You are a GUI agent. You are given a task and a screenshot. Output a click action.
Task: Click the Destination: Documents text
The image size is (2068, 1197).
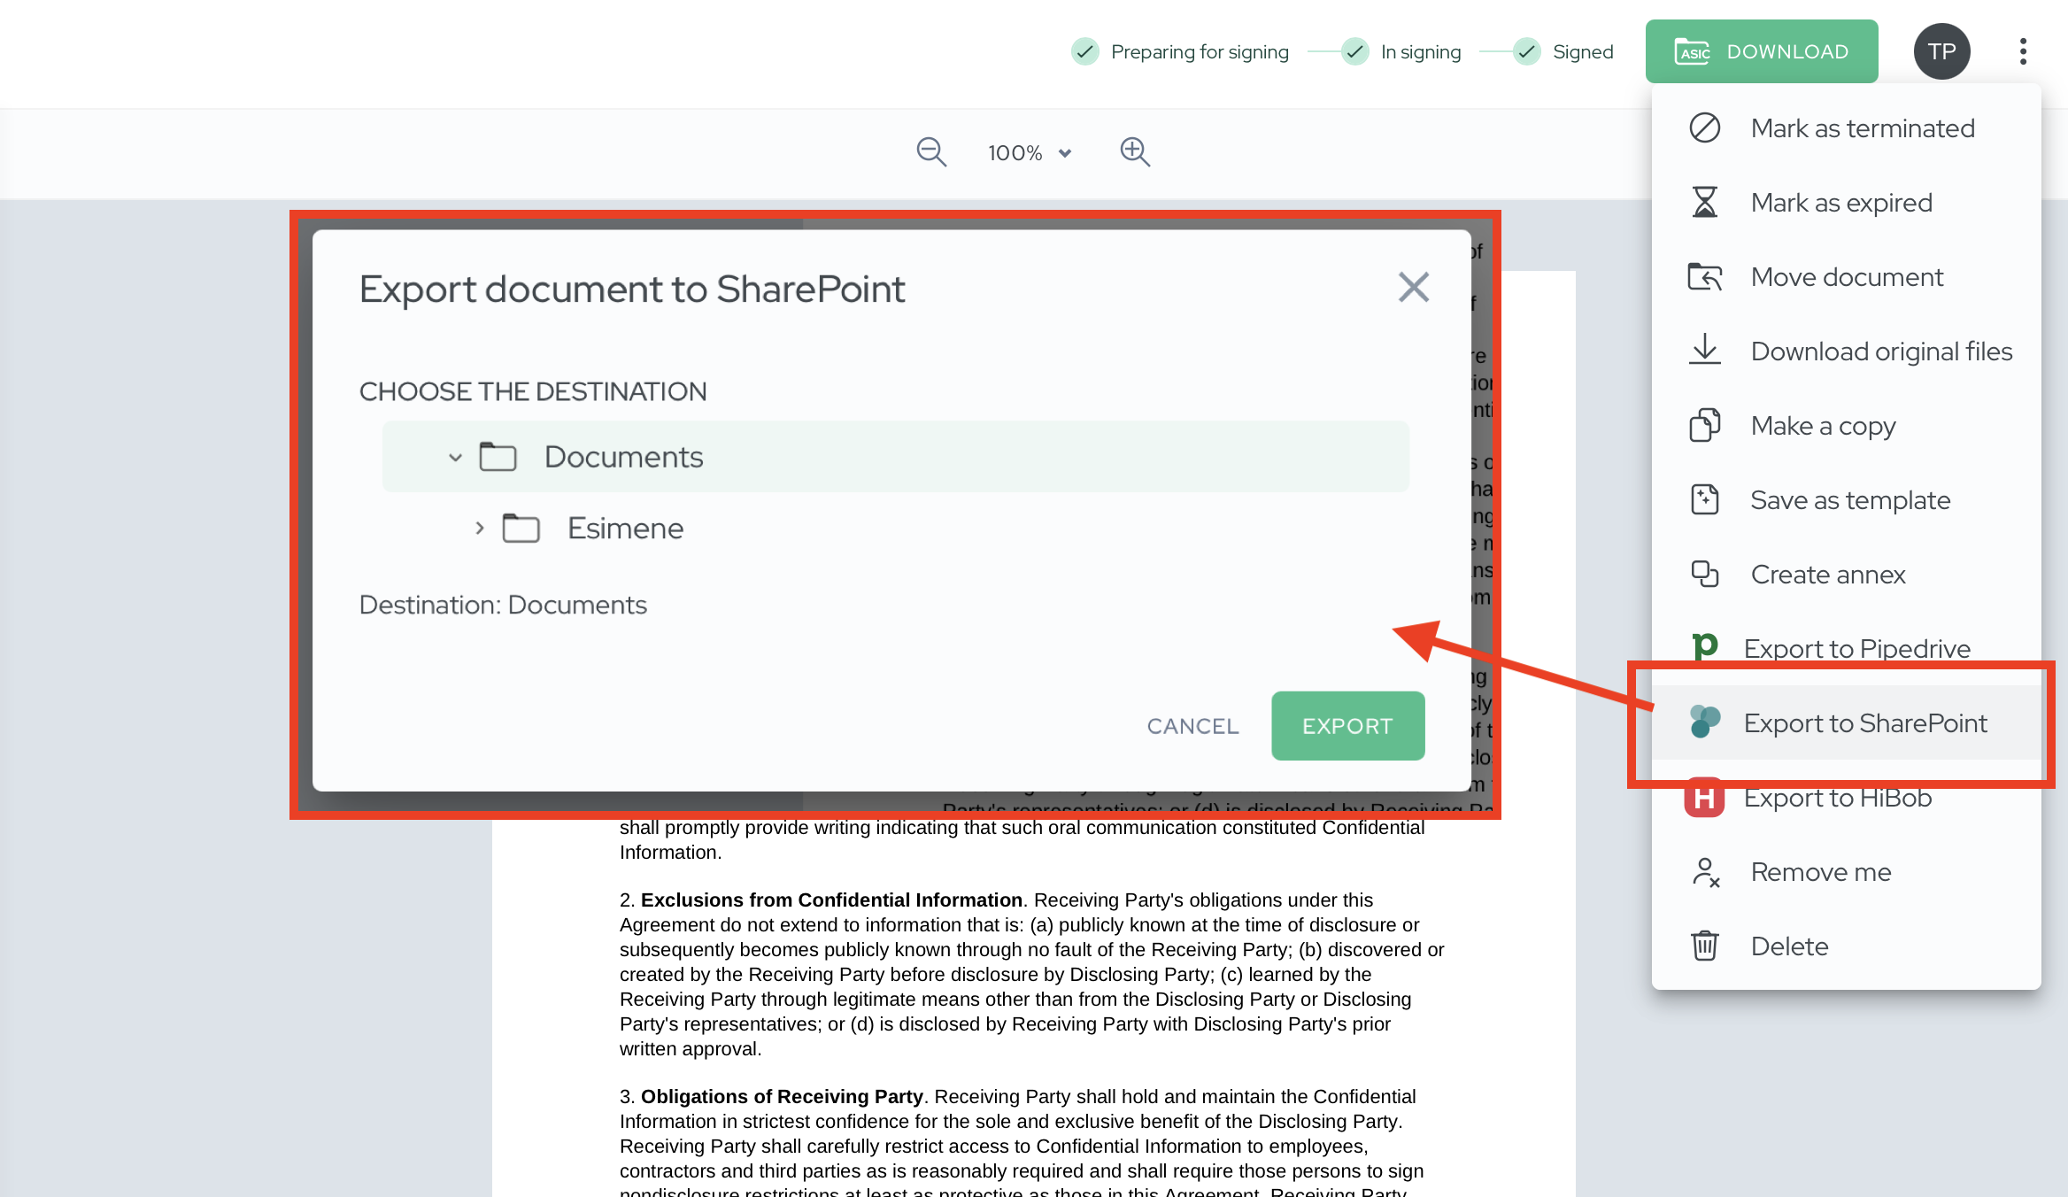click(503, 606)
